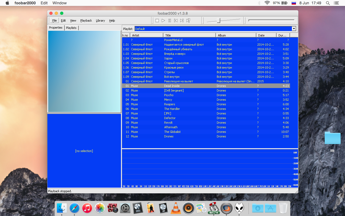Open Finder from the Dock
345x216 pixels.
(x=62, y=208)
